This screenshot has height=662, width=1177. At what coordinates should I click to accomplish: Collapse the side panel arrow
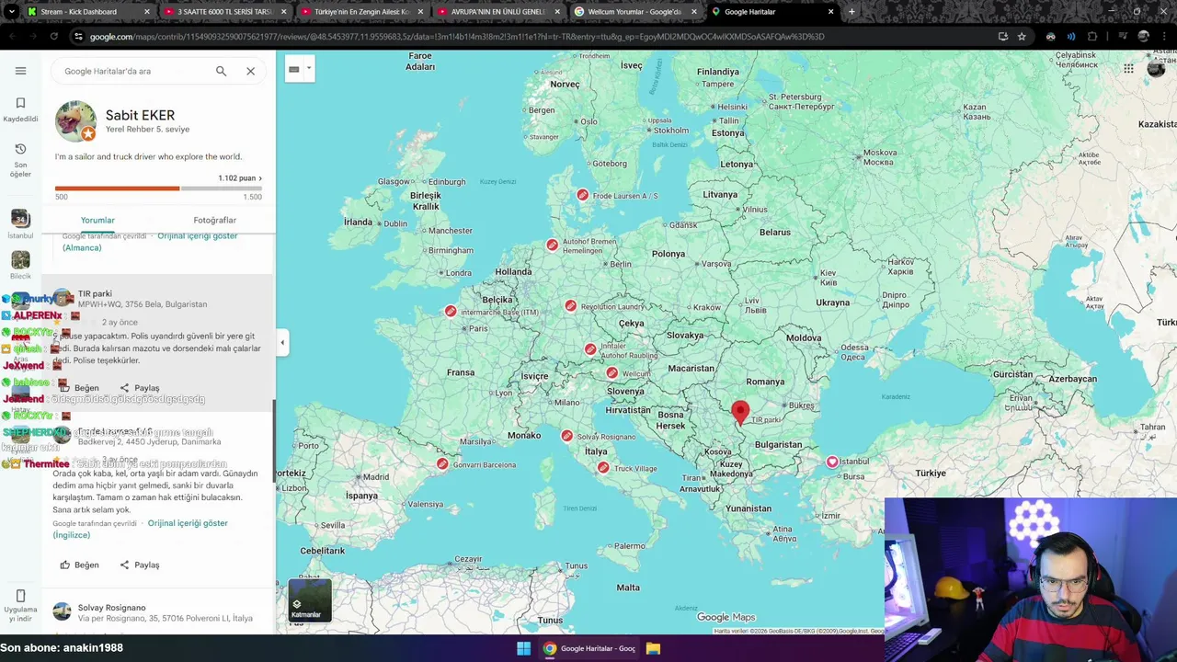click(x=282, y=343)
